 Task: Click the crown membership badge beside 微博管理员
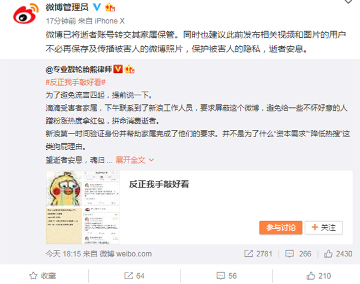coord(110,7)
